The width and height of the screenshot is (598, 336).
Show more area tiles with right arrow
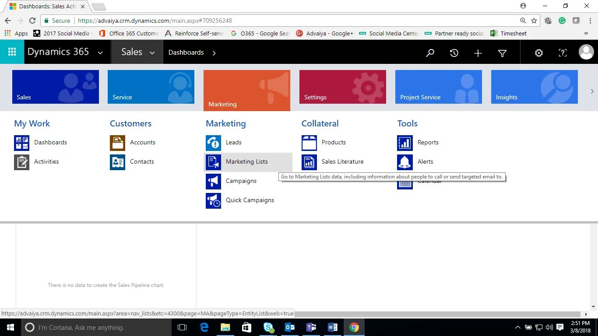[592, 91]
